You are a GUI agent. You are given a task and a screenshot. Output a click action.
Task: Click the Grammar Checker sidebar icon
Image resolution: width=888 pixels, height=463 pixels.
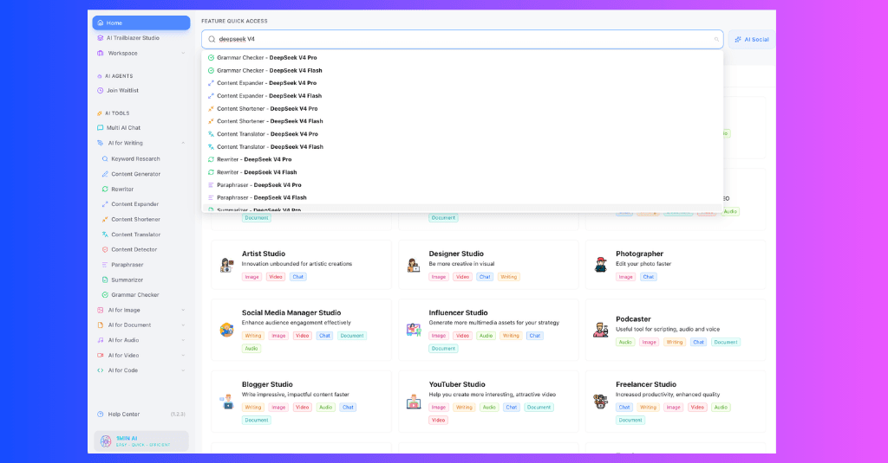point(105,294)
